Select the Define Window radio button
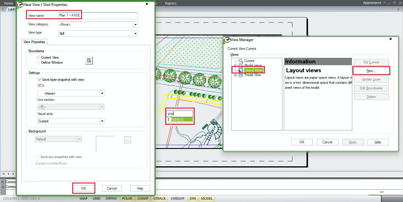403x202 pixels. pyautogui.click(x=38, y=63)
